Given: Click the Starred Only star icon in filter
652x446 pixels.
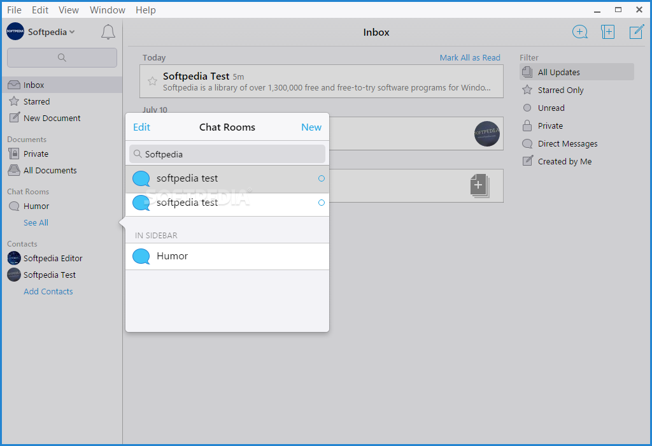Looking at the screenshot, I should point(527,90).
